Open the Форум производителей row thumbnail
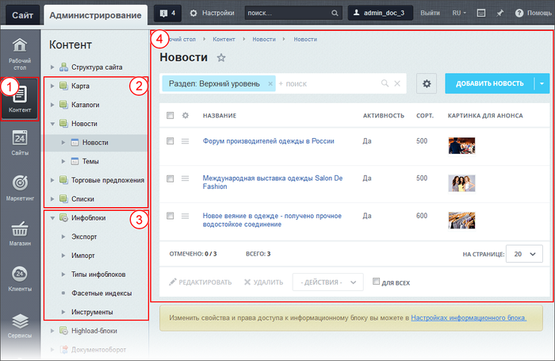The image size is (555, 361). (x=461, y=146)
